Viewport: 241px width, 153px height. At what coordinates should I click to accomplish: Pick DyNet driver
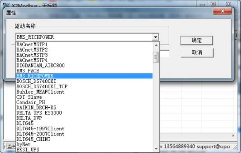click(x=84, y=144)
